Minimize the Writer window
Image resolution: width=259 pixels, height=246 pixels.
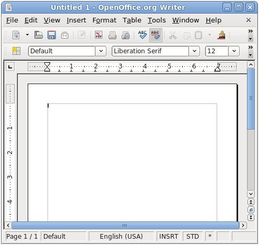pos(227,7)
